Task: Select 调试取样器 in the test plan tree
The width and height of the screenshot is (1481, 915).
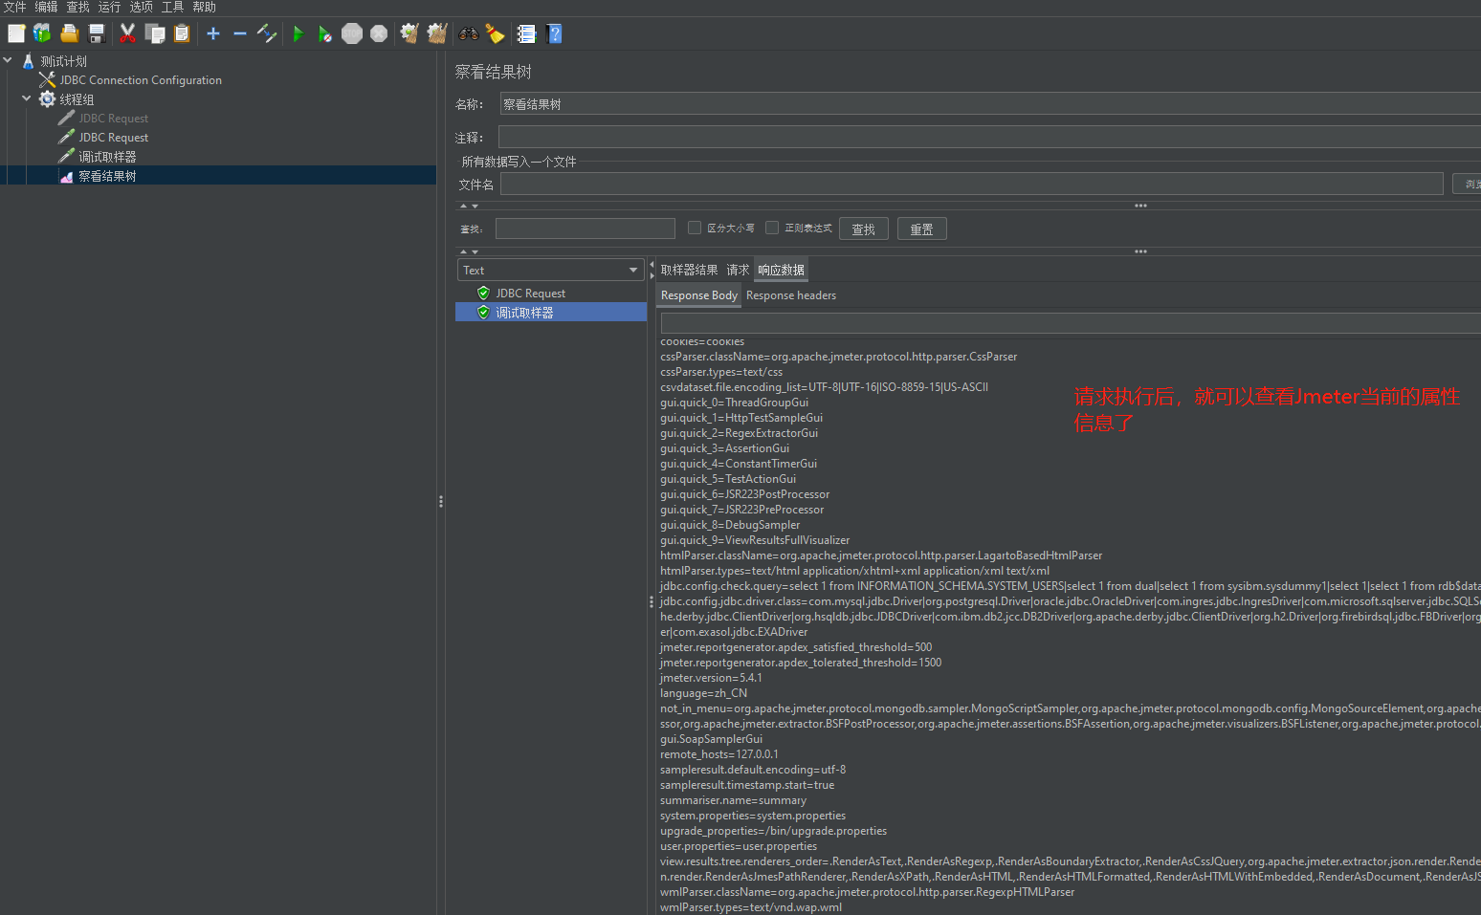Action: pyautogui.click(x=107, y=157)
